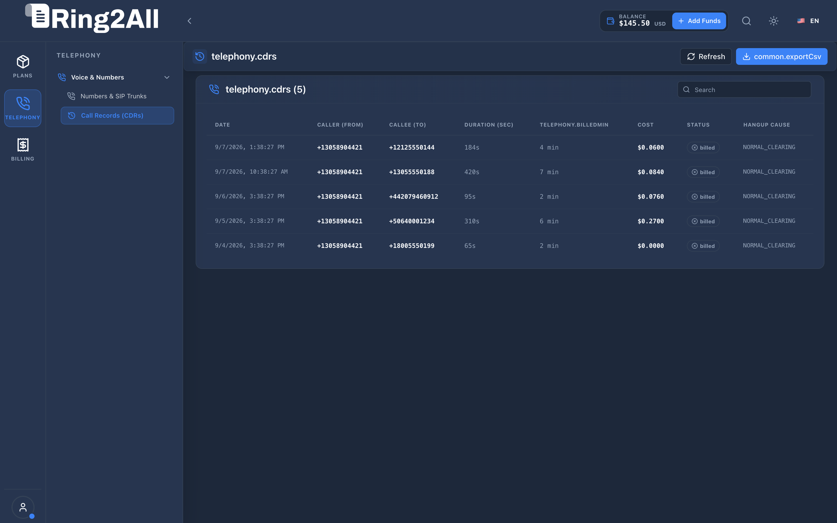Click the balance wallet icon
The width and height of the screenshot is (837, 523).
pos(610,21)
